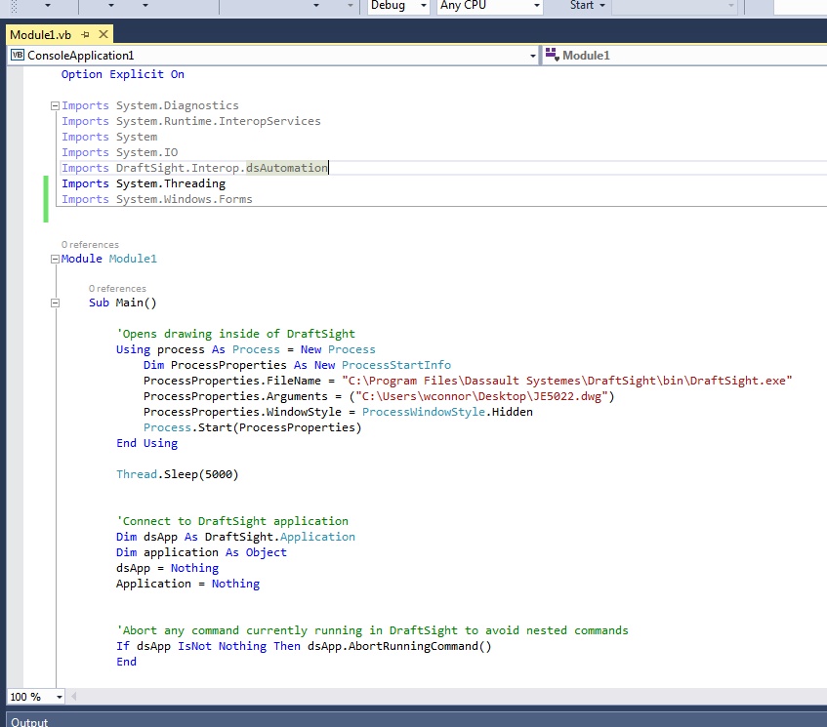Select the Module1.vb editor tab

click(x=41, y=34)
